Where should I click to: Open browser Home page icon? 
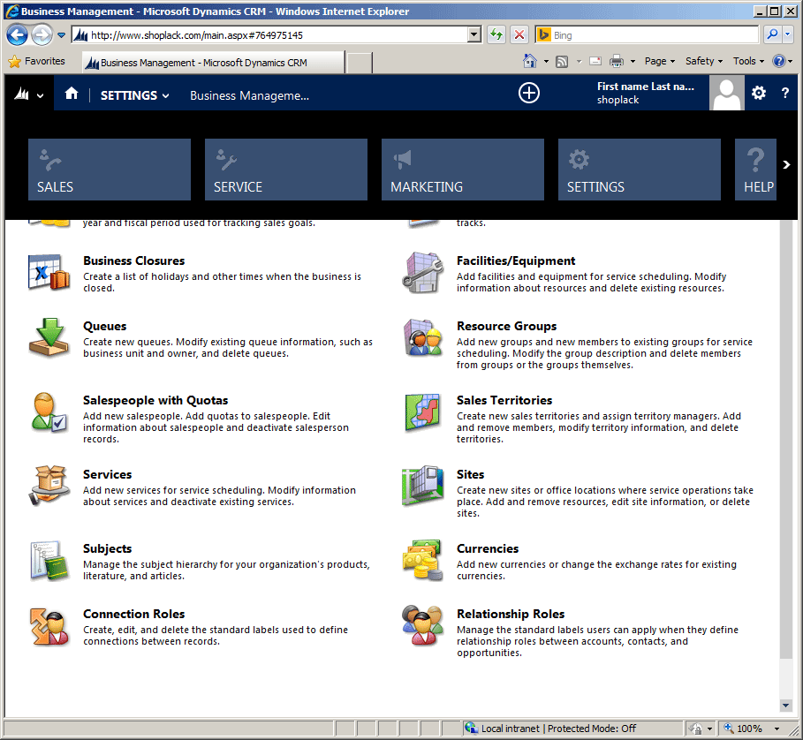[530, 62]
